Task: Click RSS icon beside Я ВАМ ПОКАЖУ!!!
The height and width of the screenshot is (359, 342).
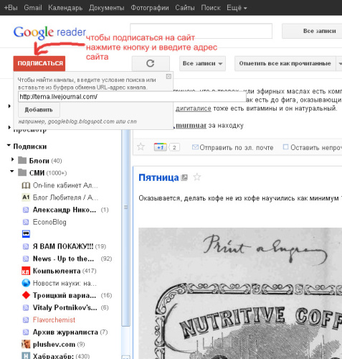Action: click(26, 246)
